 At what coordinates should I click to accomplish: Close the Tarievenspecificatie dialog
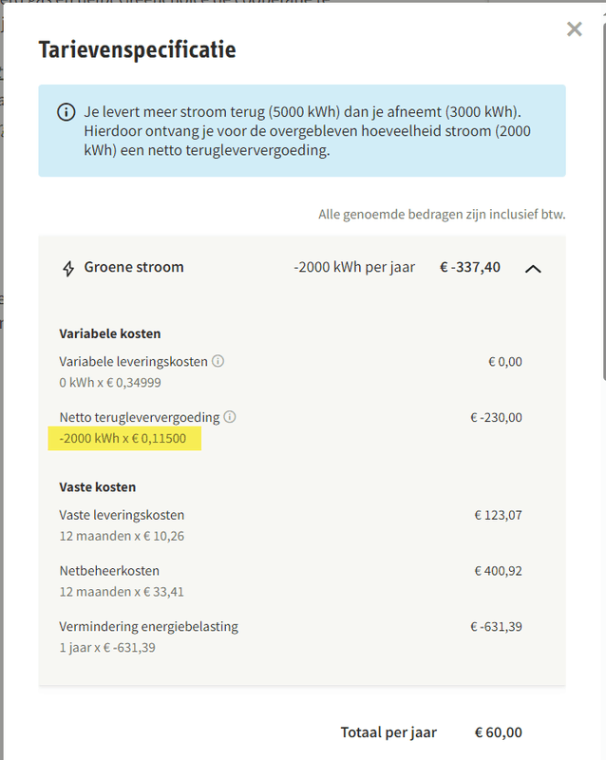574,29
